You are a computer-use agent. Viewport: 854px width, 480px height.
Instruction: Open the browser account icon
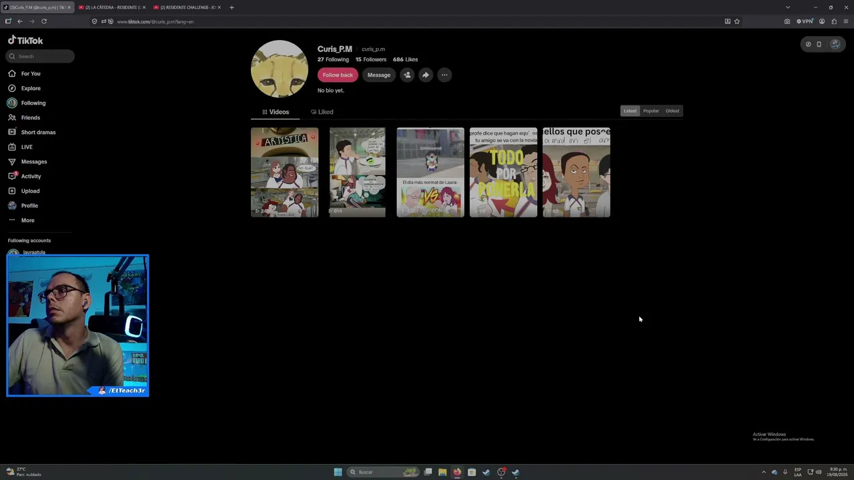822,21
